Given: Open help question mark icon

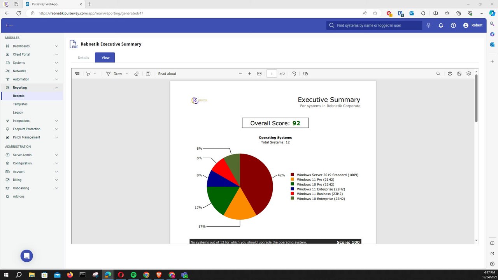Looking at the screenshot, I should click(x=453, y=25).
